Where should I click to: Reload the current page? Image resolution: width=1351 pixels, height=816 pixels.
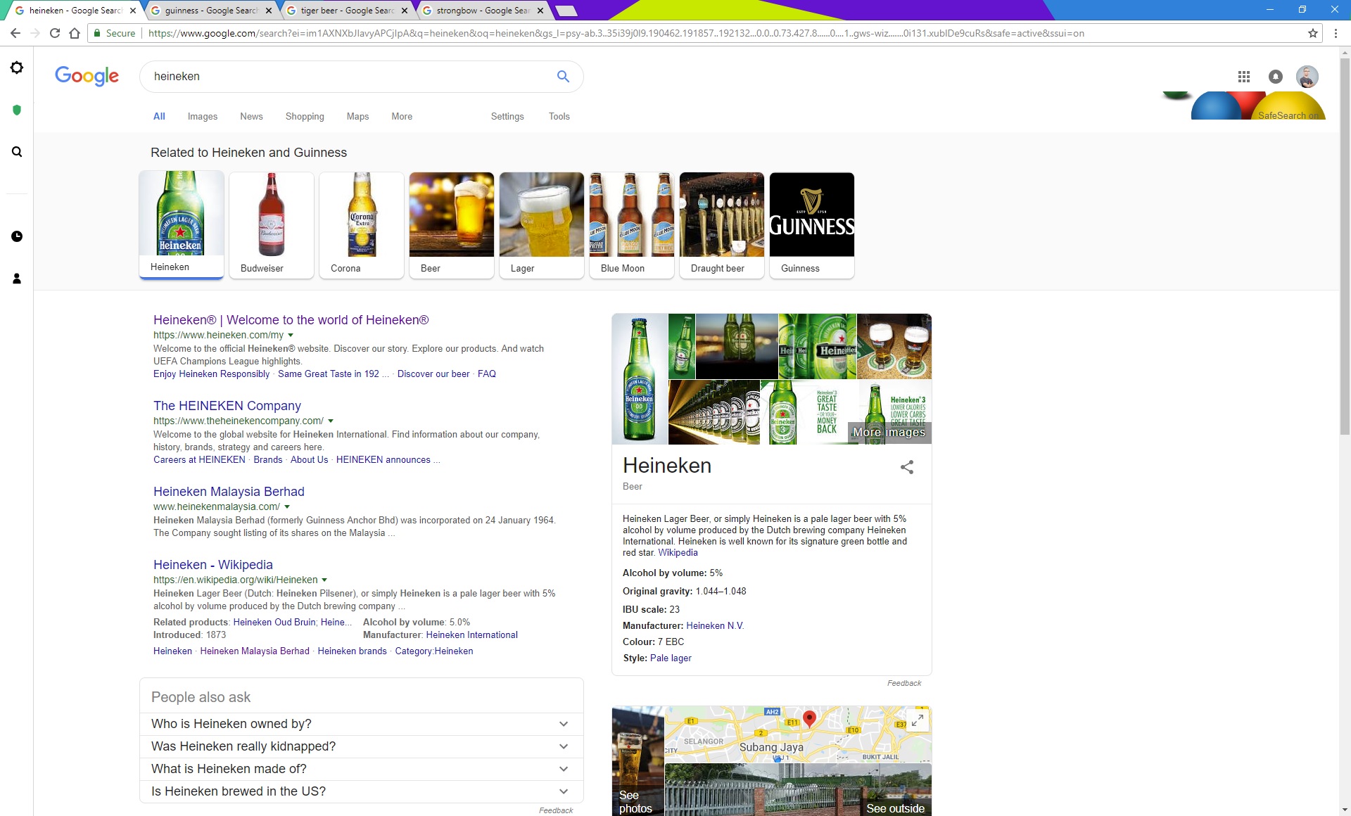point(55,33)
